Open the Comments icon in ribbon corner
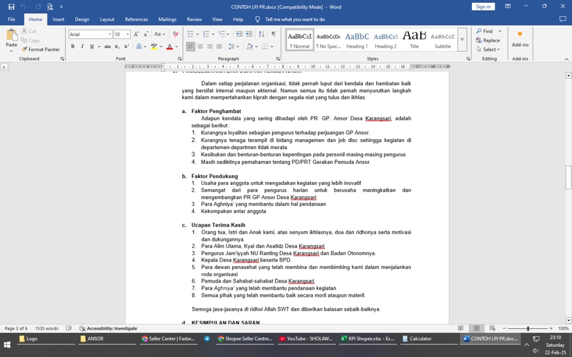Screen dimensions: 572x357 click(x=562, y=19)
